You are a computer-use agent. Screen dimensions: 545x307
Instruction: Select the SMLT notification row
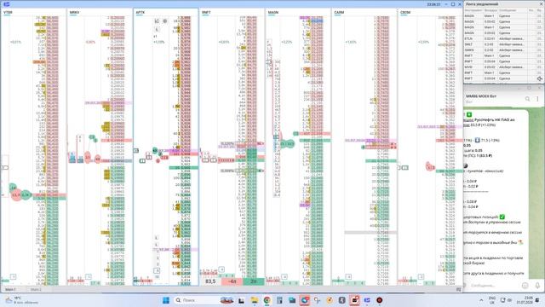coord(503,44)
